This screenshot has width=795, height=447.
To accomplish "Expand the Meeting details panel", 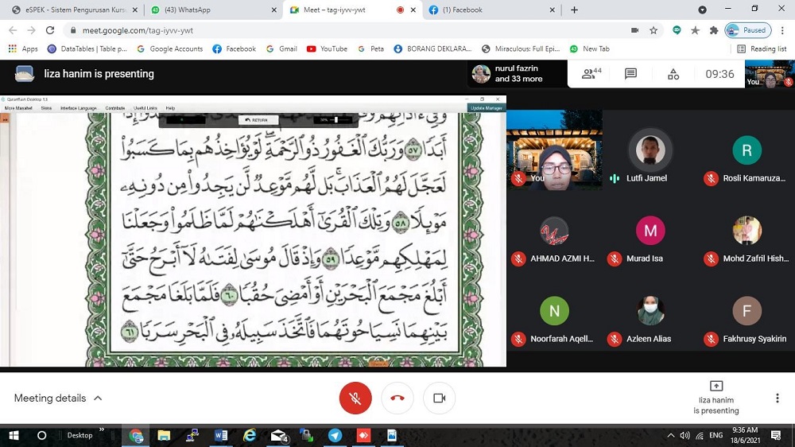I will click(58, 398).
